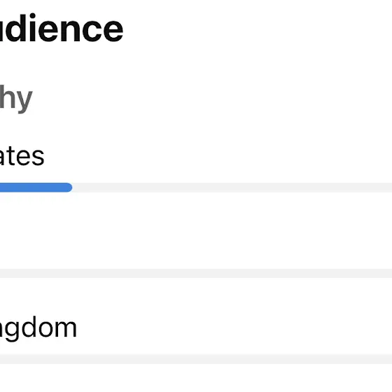Click the 'ates' text of United States
Image resolution: width=392 pixels, height=392 pixels.
(22, 156)
